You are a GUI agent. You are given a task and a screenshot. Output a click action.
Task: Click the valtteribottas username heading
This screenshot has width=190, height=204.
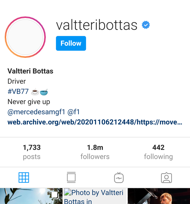click(x=97, y=25)
